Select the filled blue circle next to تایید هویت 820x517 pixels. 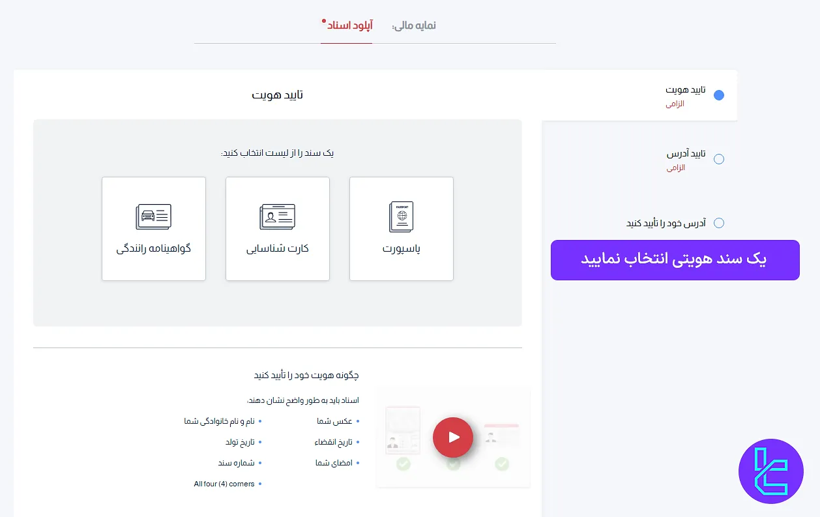[x=719, y=95]
